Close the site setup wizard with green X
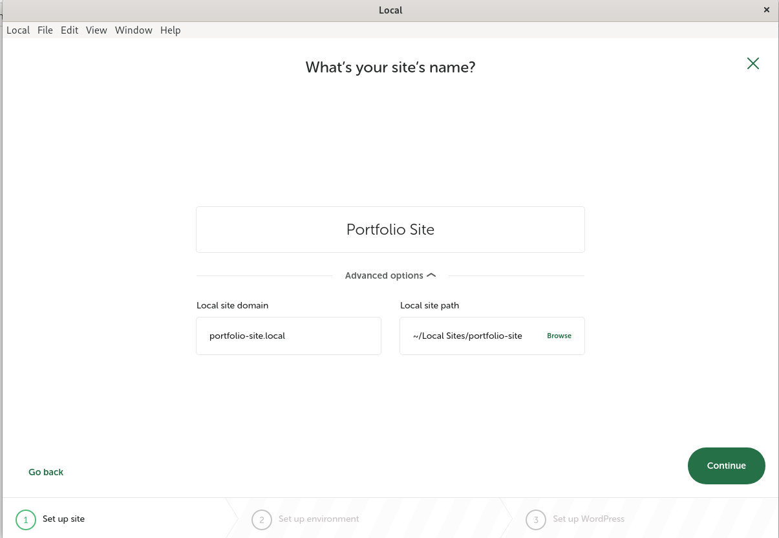The image size is (779, 538). click(752, 63)
